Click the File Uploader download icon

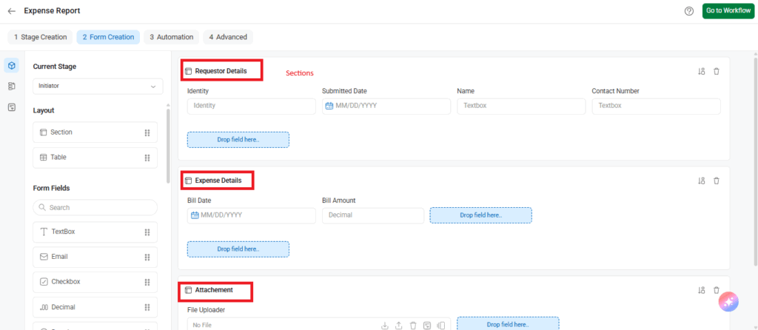pos(384,325)
